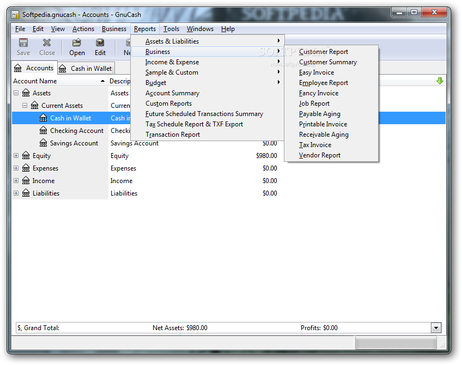
Task: Choose Vendor Report entry
Action: 331,155
